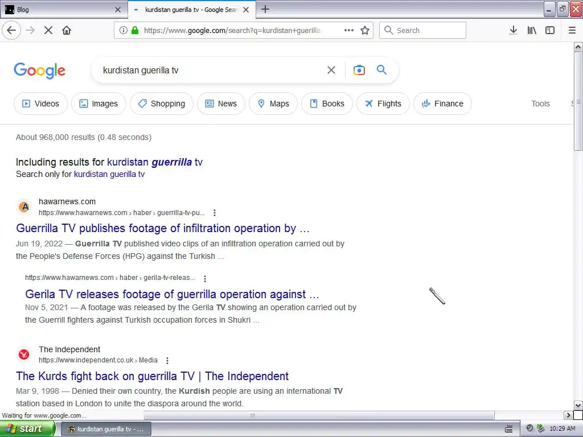
Task: Select kurdistan guerilla tv taskbar button
Action: point(105,429)
